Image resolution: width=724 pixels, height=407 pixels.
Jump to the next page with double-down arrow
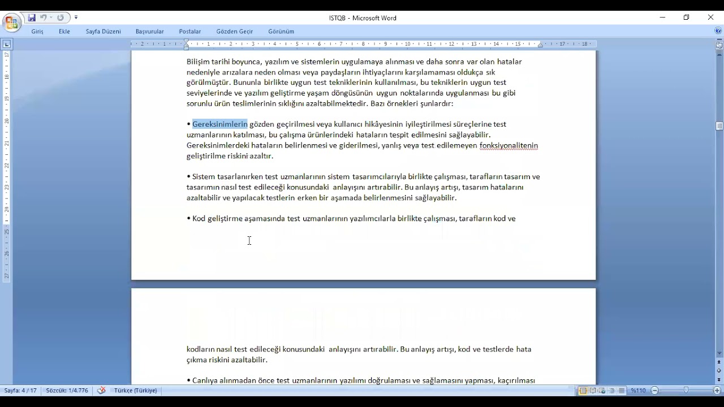point(719,379)
